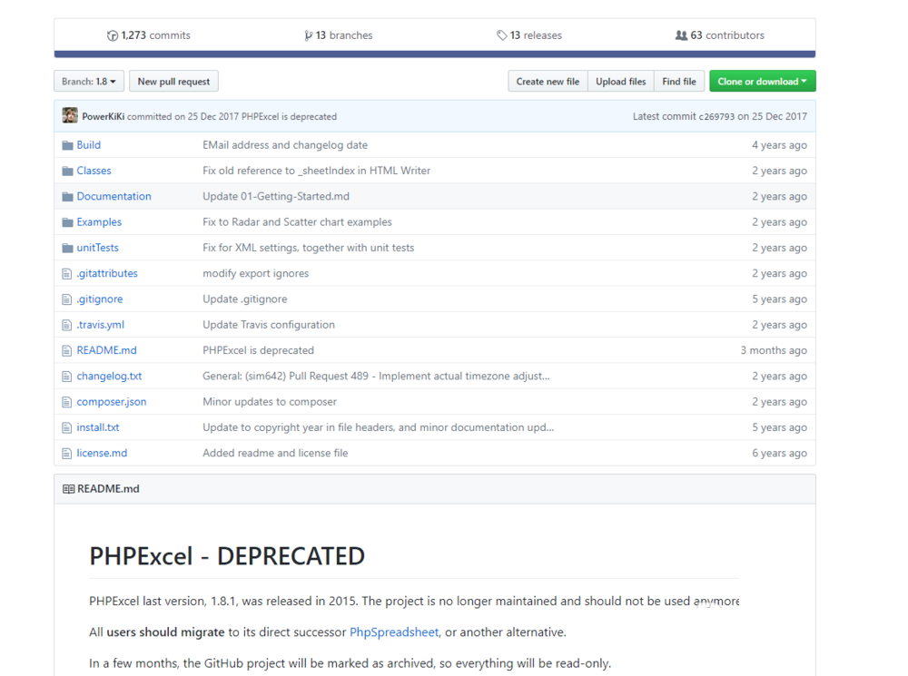Viewport: 908px width, 676px height.
Task: Follow the PhpSpreadsheet link
Action: [x=394, y=632]
